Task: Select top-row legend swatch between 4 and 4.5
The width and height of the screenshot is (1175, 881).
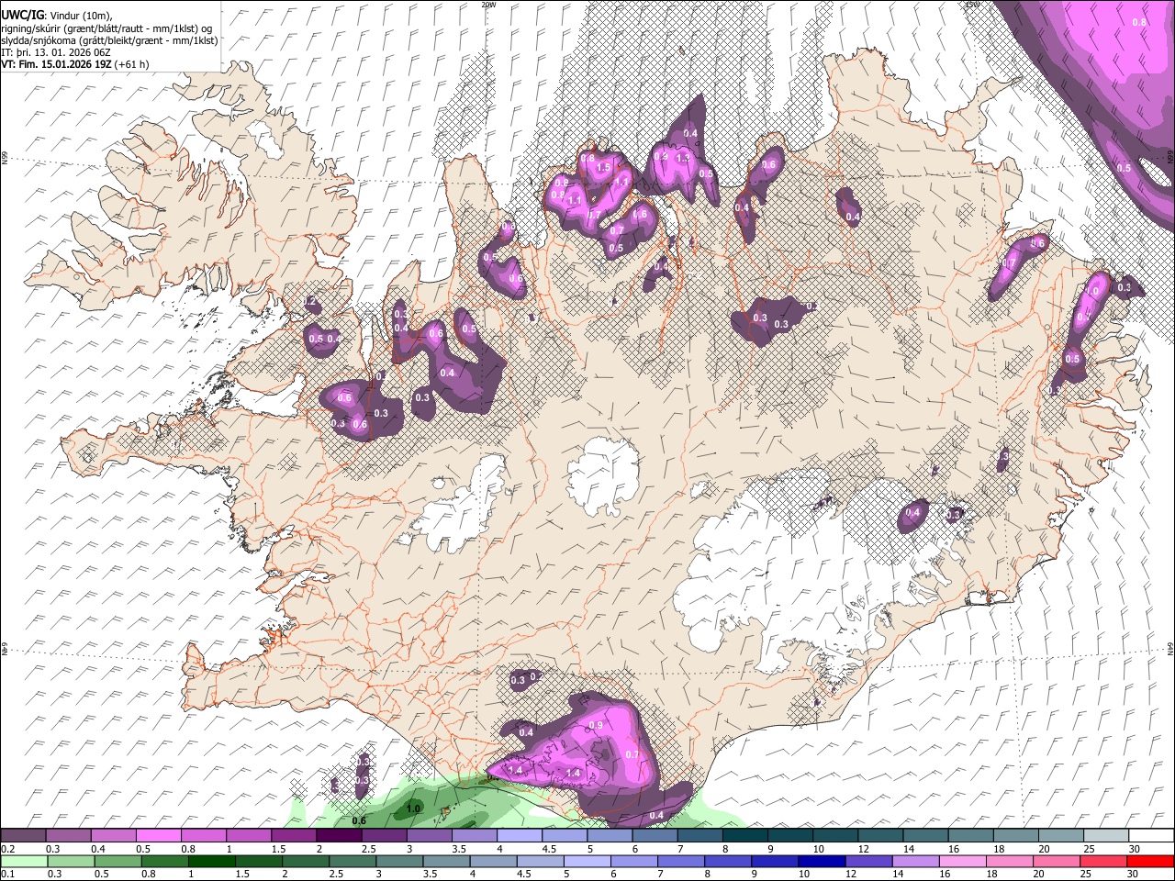Action: 520,836
